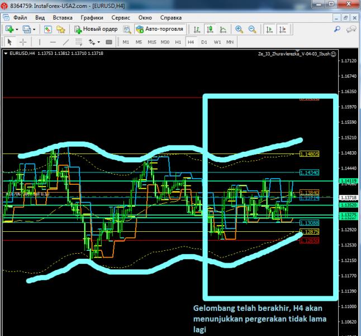
Task: Switch to M30 timeframe
Action: tap(165, 42)
